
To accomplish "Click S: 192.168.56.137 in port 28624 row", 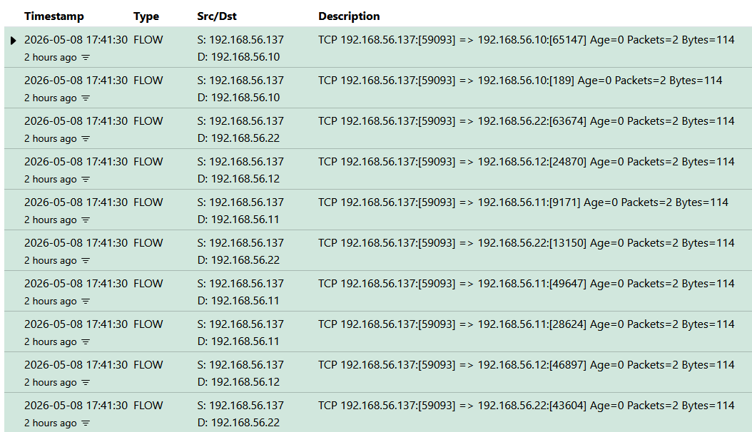I will pyautogui.click(x=240, y=325).
